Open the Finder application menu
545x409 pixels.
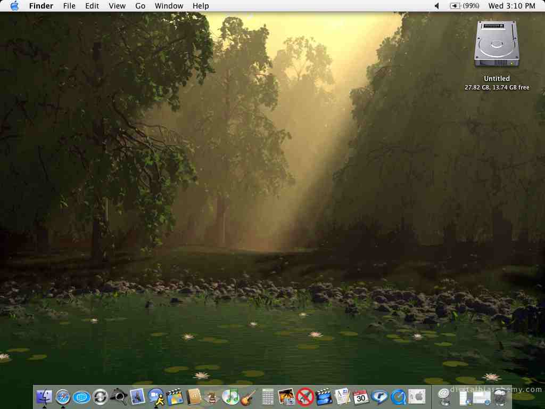(41, 6)
